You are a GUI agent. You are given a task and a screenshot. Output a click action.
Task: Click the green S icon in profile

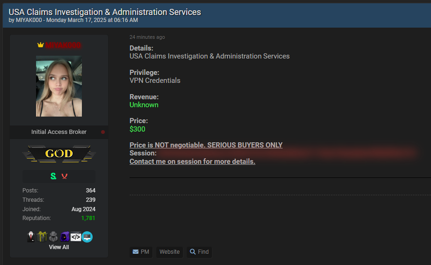point(53,176)
